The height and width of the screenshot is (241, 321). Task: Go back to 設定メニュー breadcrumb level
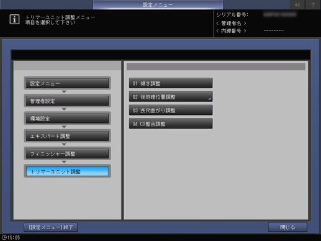67,83
